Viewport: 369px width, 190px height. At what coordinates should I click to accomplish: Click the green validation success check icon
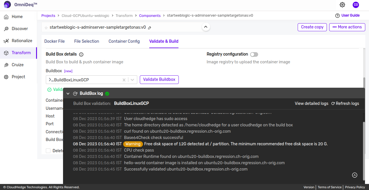coord(49,90)
